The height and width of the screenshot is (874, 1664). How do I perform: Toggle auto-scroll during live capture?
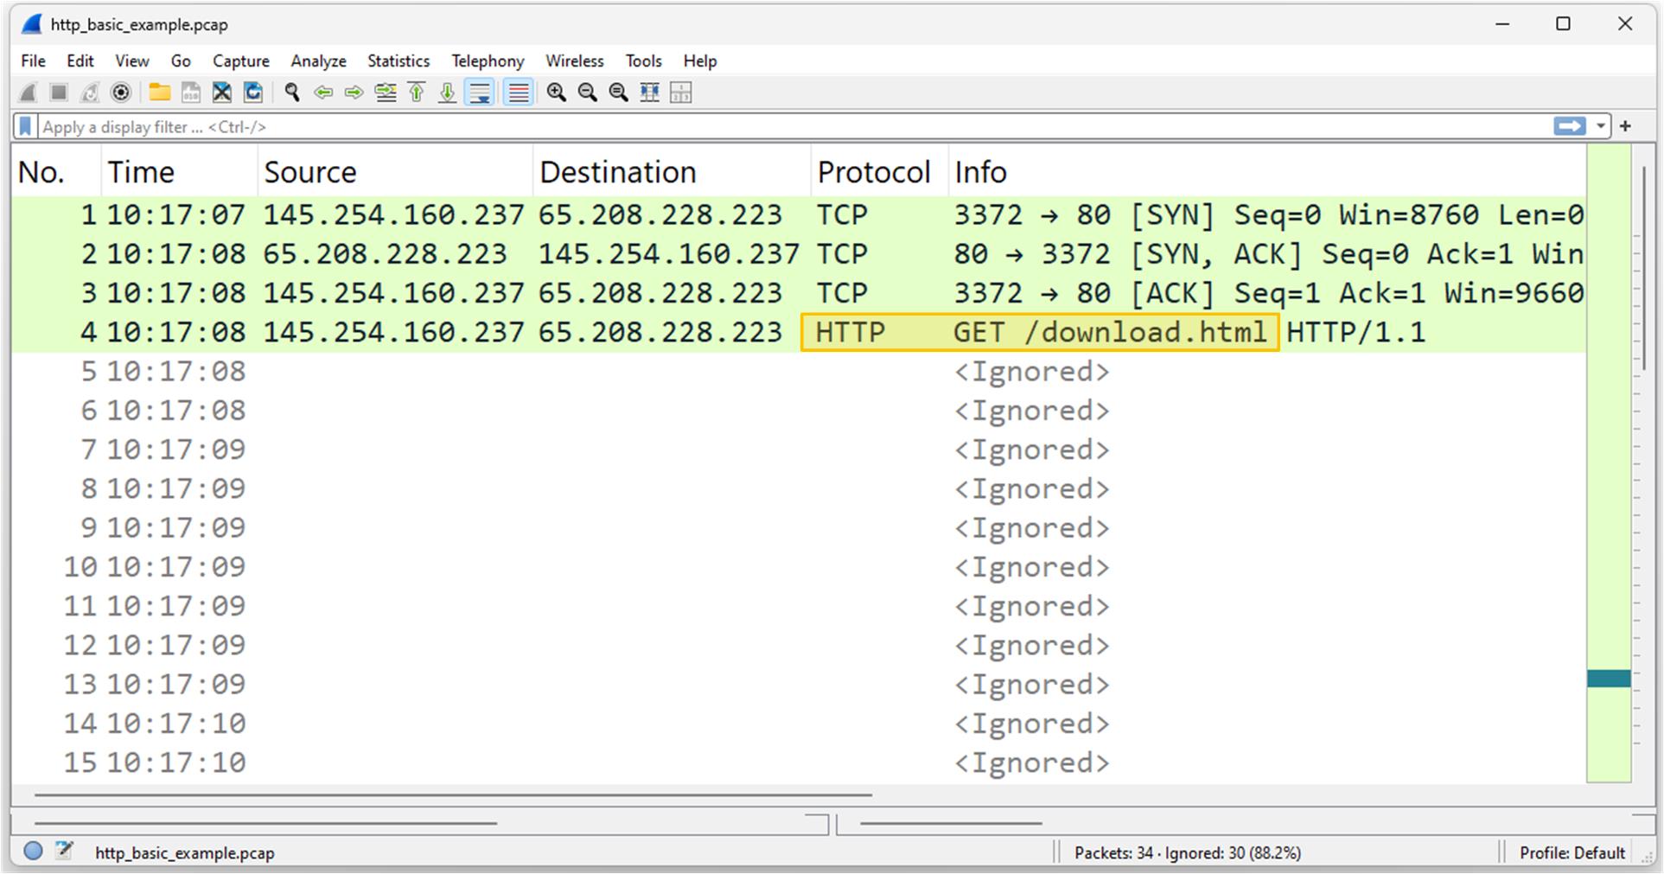480,93
